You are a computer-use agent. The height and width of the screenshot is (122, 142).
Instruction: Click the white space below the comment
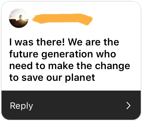tap(71, 87)
